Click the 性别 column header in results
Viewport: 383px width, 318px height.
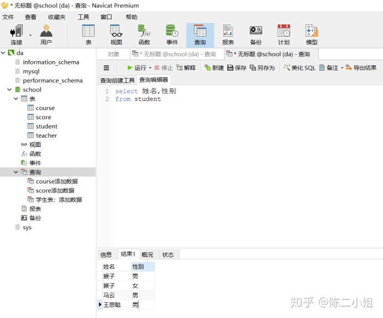tap(143, 266)
